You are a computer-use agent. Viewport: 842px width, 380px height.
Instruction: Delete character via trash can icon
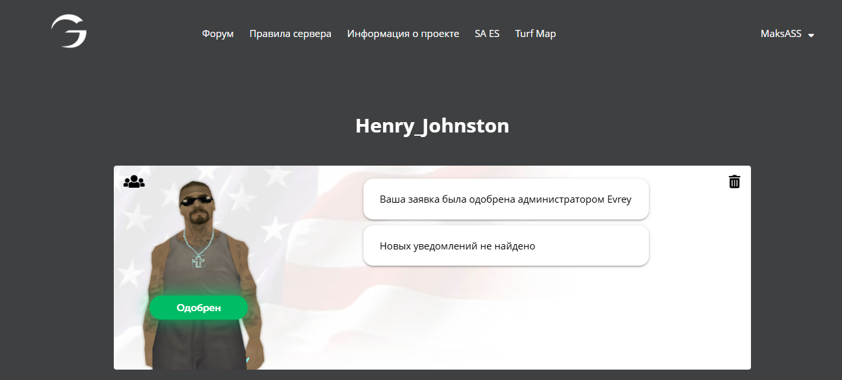coord(734,181)
